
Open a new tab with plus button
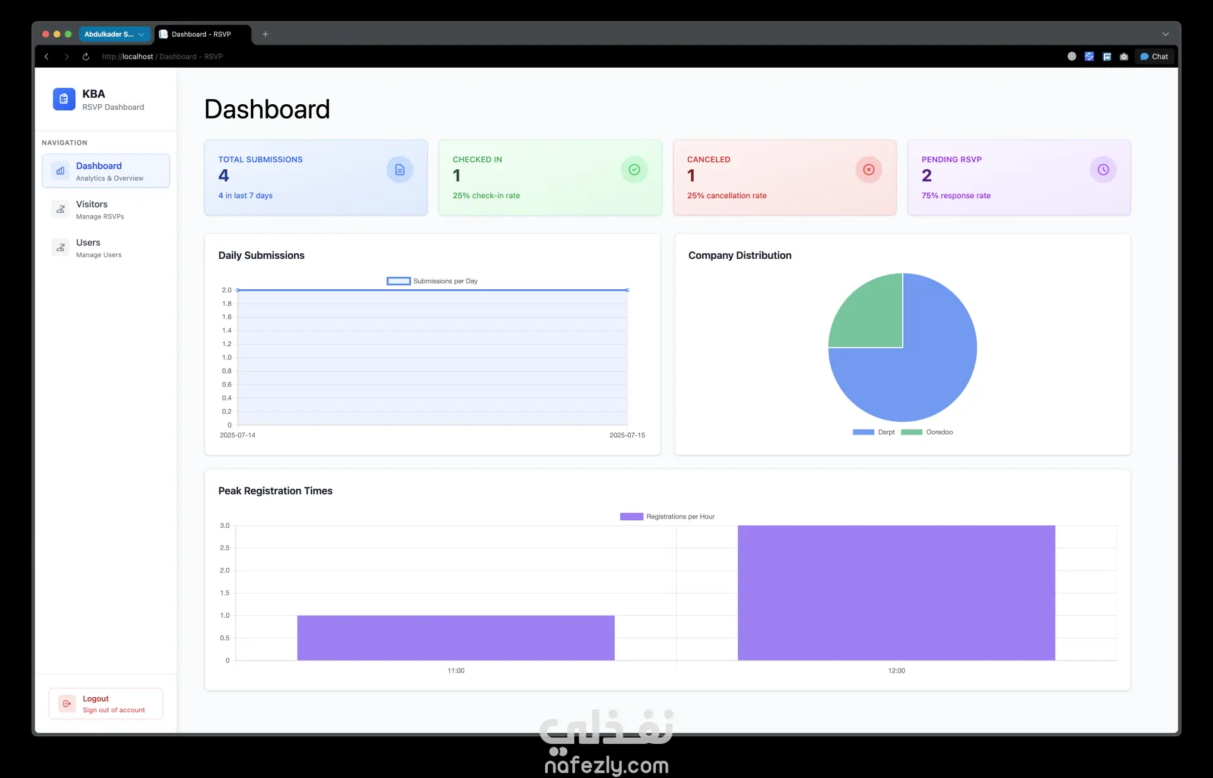point(265,34)
